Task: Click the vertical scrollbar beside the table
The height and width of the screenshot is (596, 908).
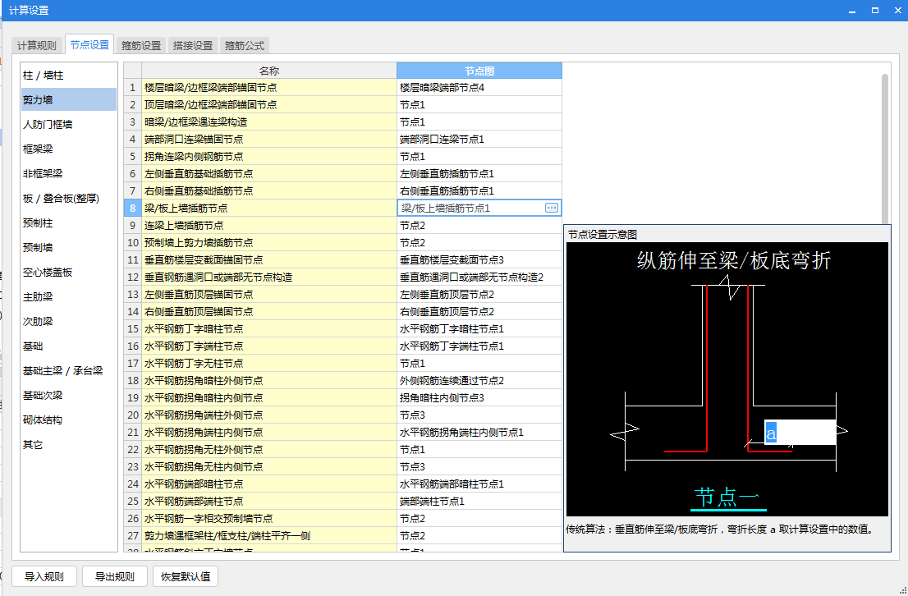Action: tap(885, 149)
